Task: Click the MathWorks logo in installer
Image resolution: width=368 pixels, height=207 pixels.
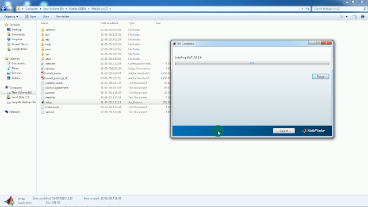Action: pos(313,131)
